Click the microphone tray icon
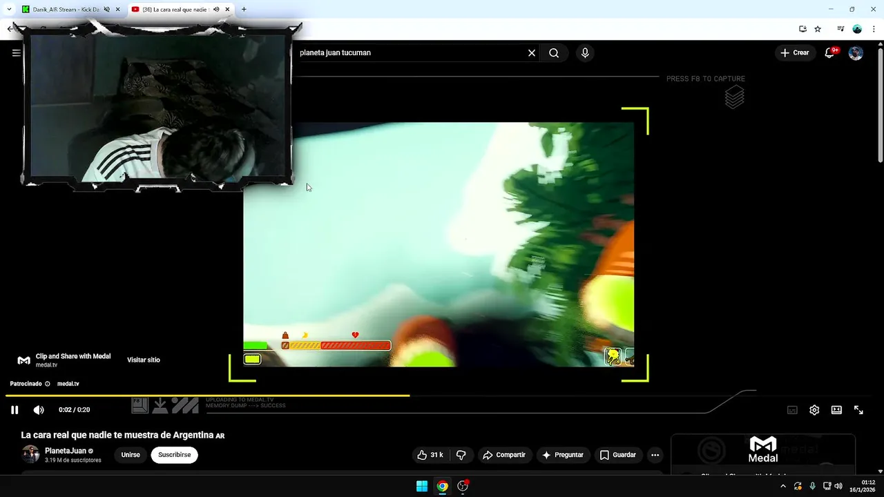Image resolution: width=884 pixels, height=497 pixels. 812,486
